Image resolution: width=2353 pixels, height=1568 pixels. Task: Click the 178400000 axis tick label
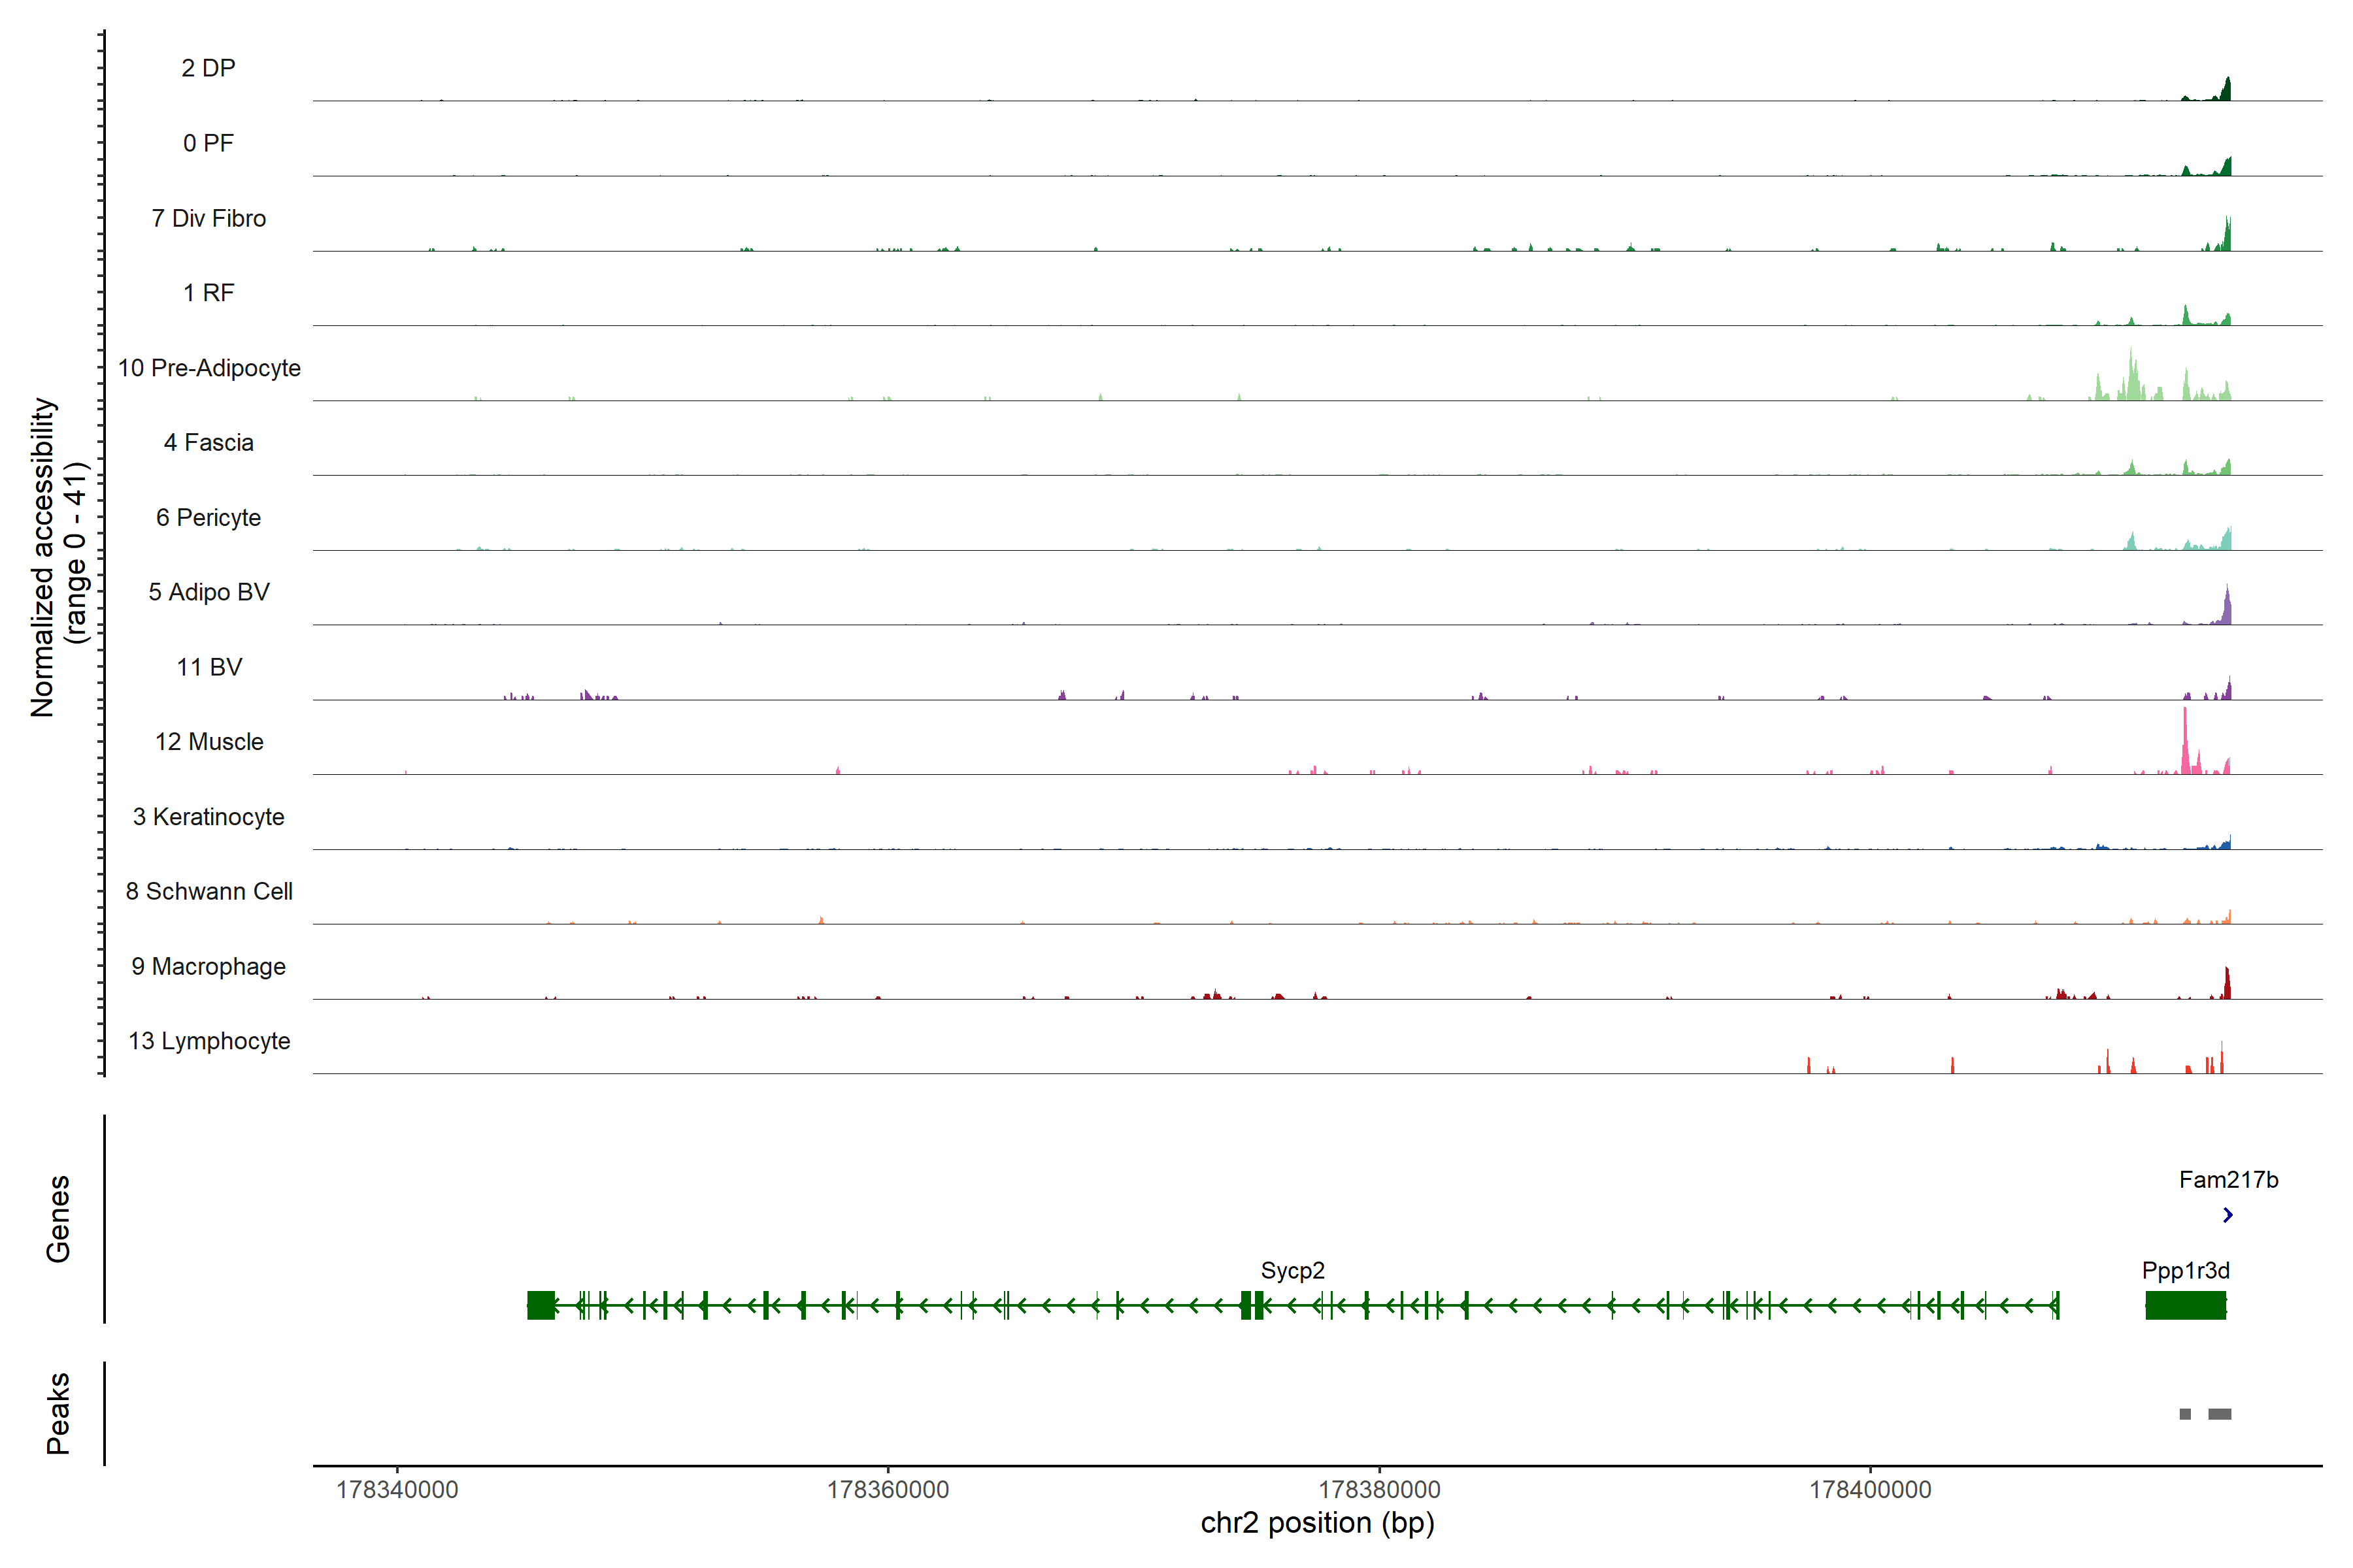[1870, 1490]
